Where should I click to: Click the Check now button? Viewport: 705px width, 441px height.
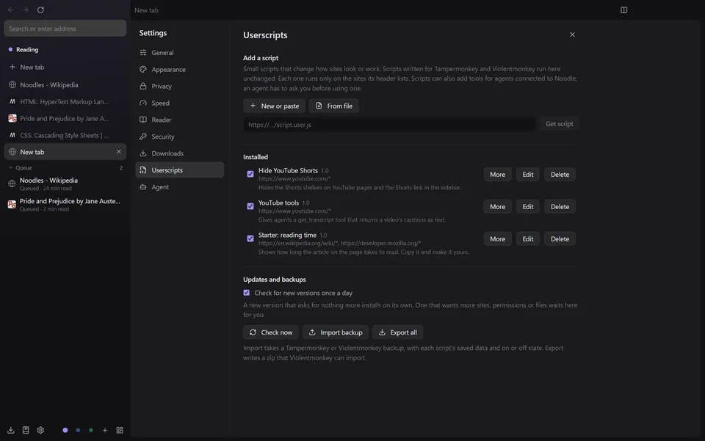(271, 332)
